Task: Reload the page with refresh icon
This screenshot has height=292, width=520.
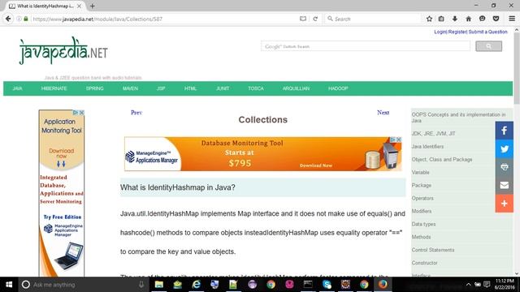Action: point(315,19)
